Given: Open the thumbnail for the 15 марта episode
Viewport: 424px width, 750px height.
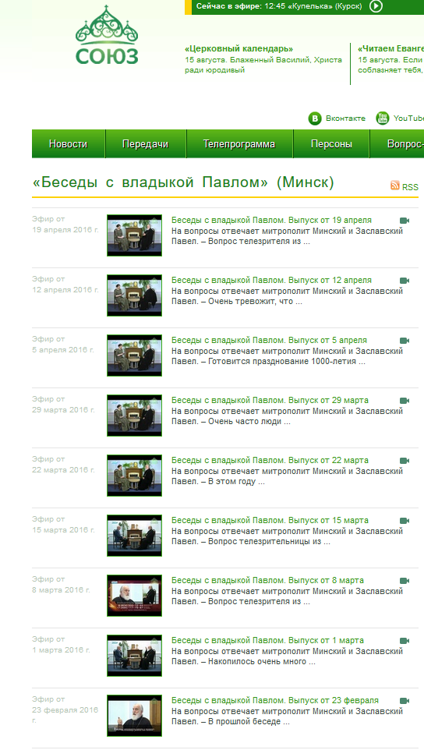Looking at the screenshot, I should pyautogui.click(x=134, y=536).
